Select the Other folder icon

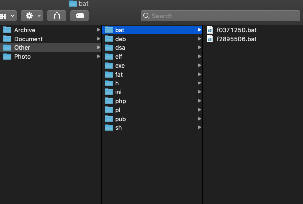[7, 47]
